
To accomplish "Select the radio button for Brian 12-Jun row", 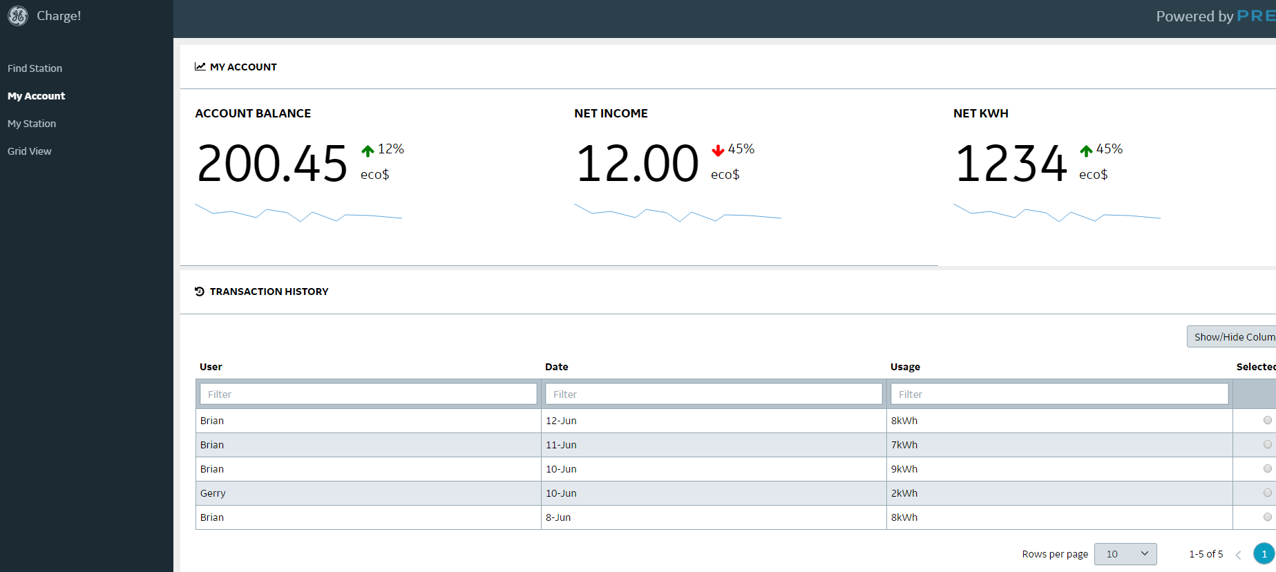I will point(1267,420).
